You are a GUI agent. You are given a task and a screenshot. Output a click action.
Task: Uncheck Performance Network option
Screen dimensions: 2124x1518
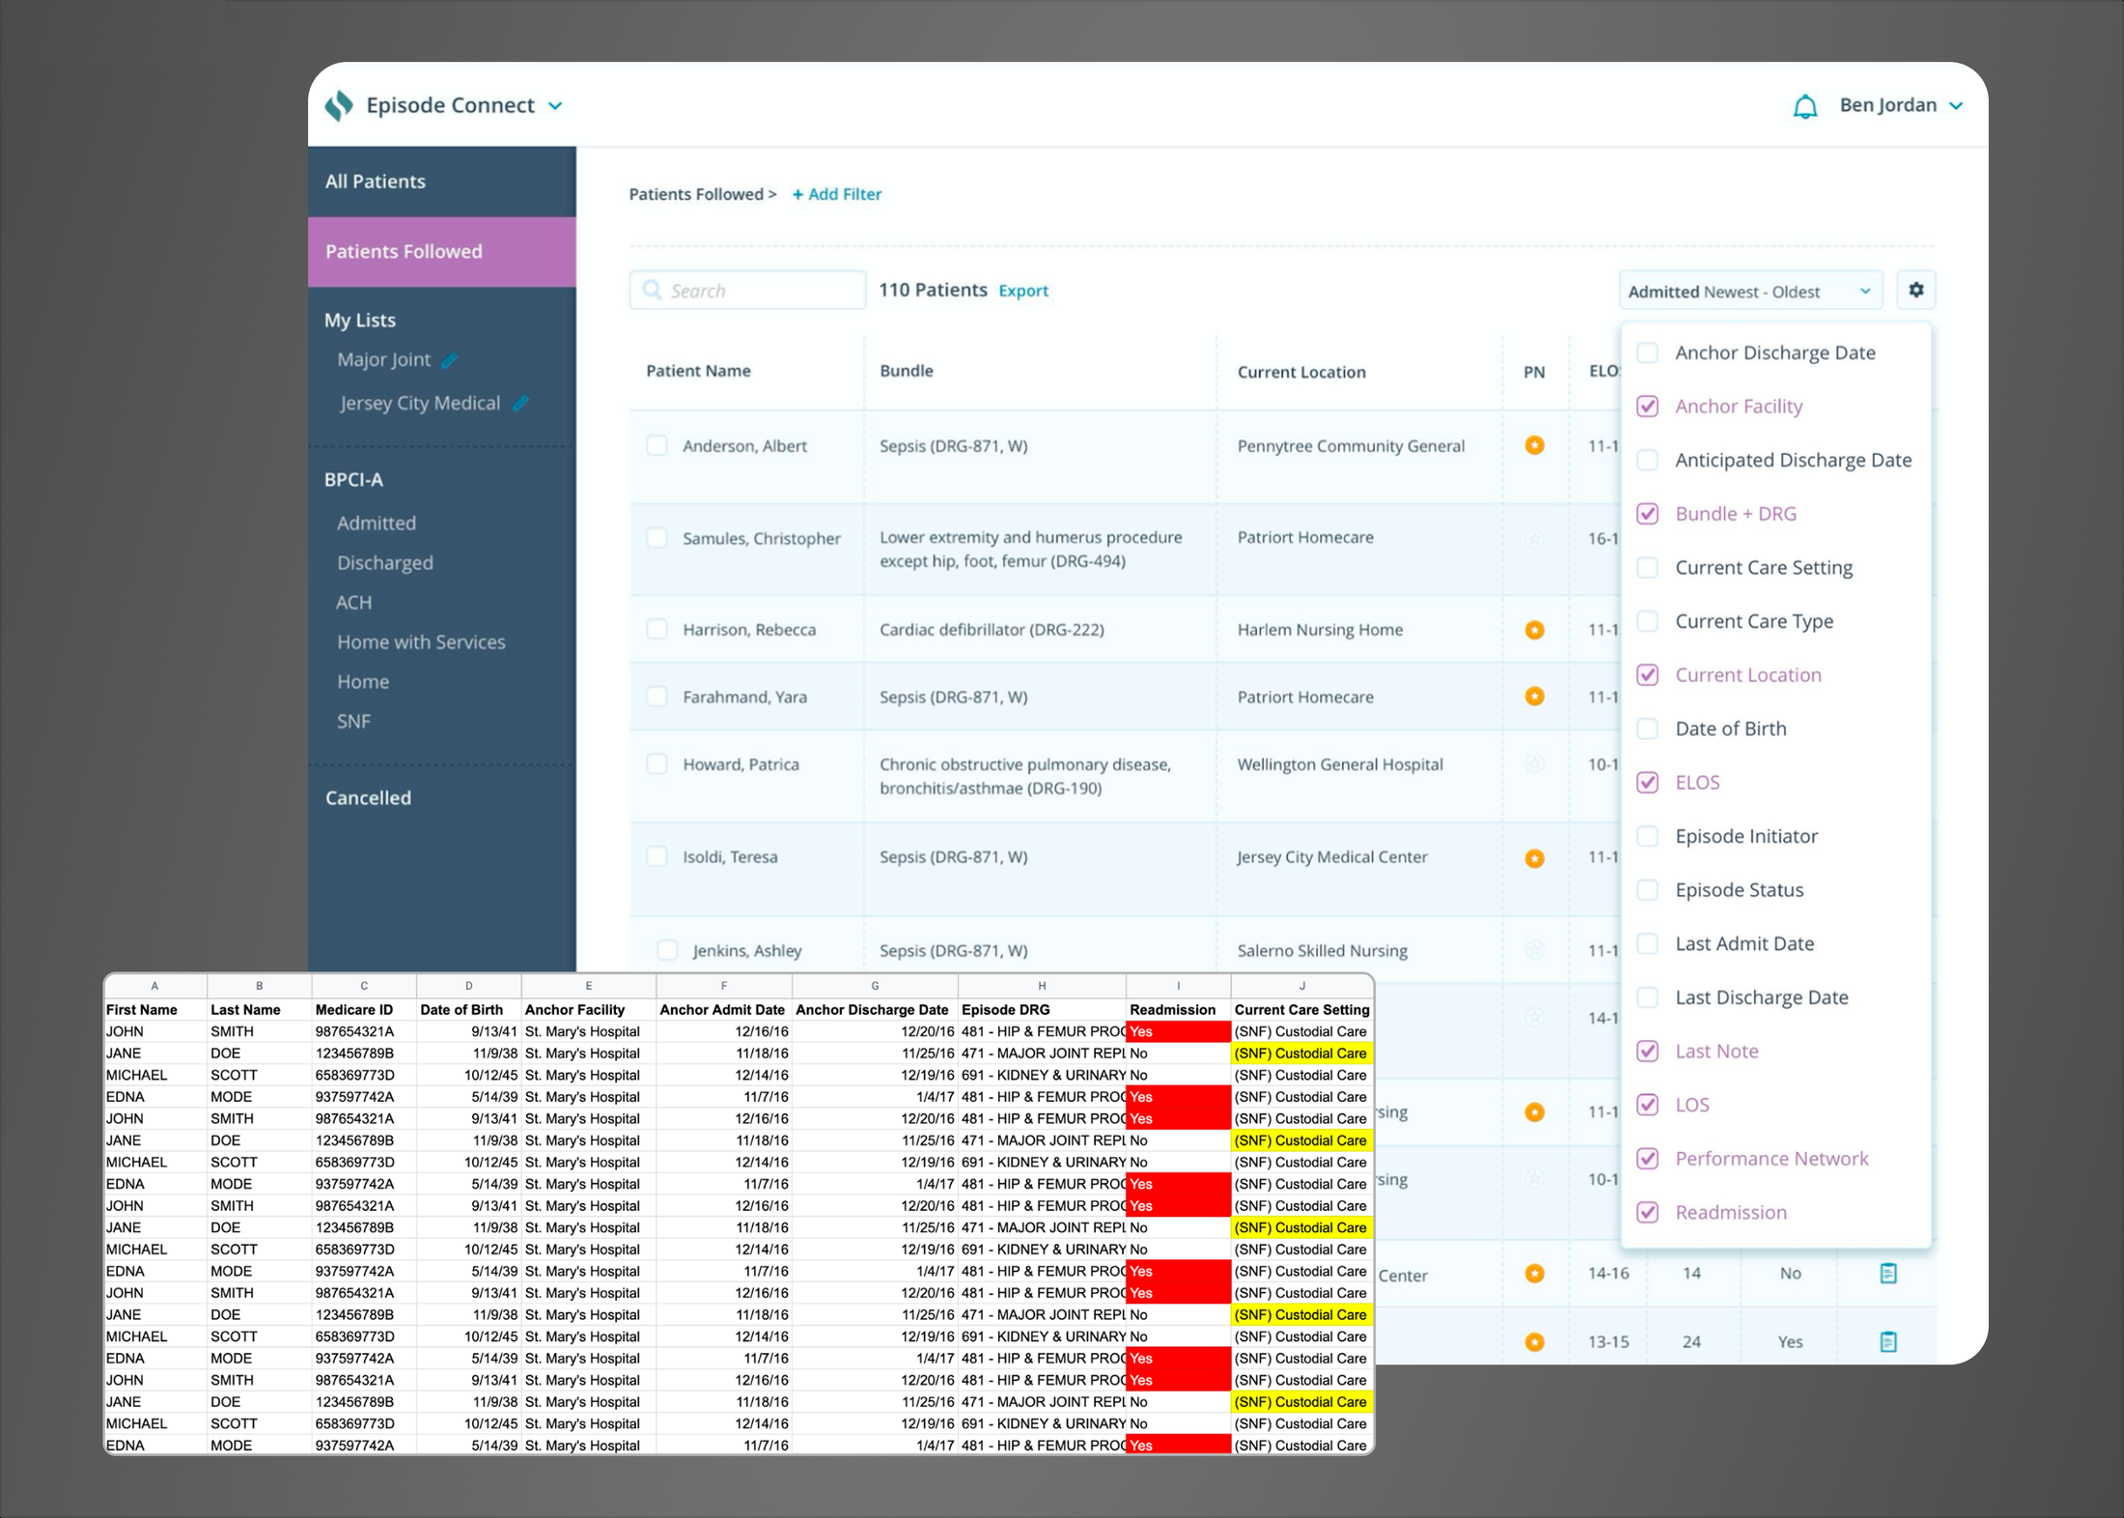(1648, 1159)
